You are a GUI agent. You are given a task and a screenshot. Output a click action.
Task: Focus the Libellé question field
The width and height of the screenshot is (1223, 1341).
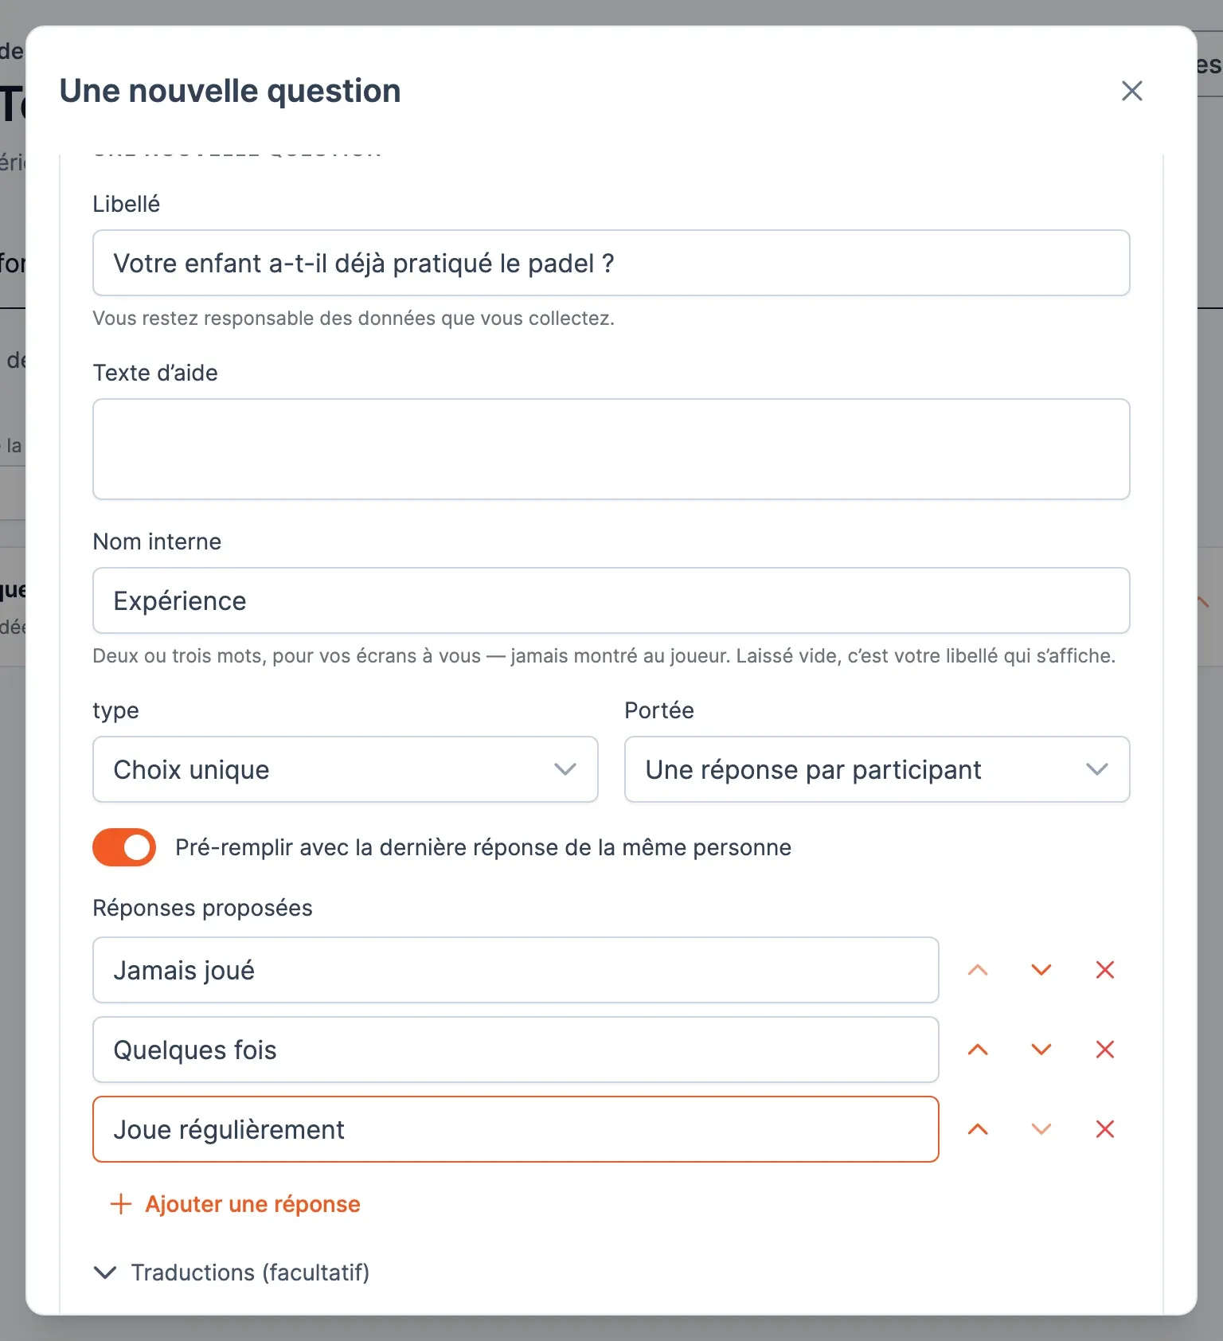point(611,263)
